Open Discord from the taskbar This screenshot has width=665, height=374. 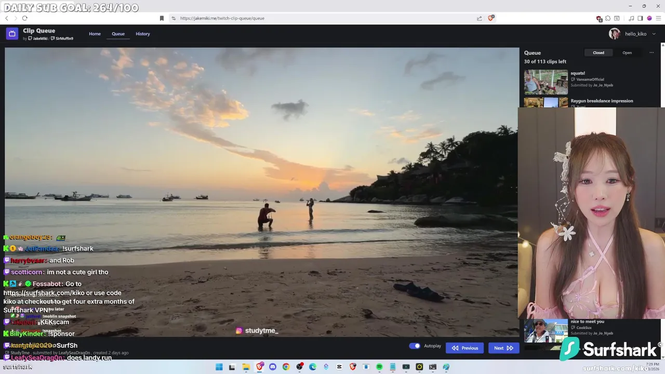[x=273, y=367]
